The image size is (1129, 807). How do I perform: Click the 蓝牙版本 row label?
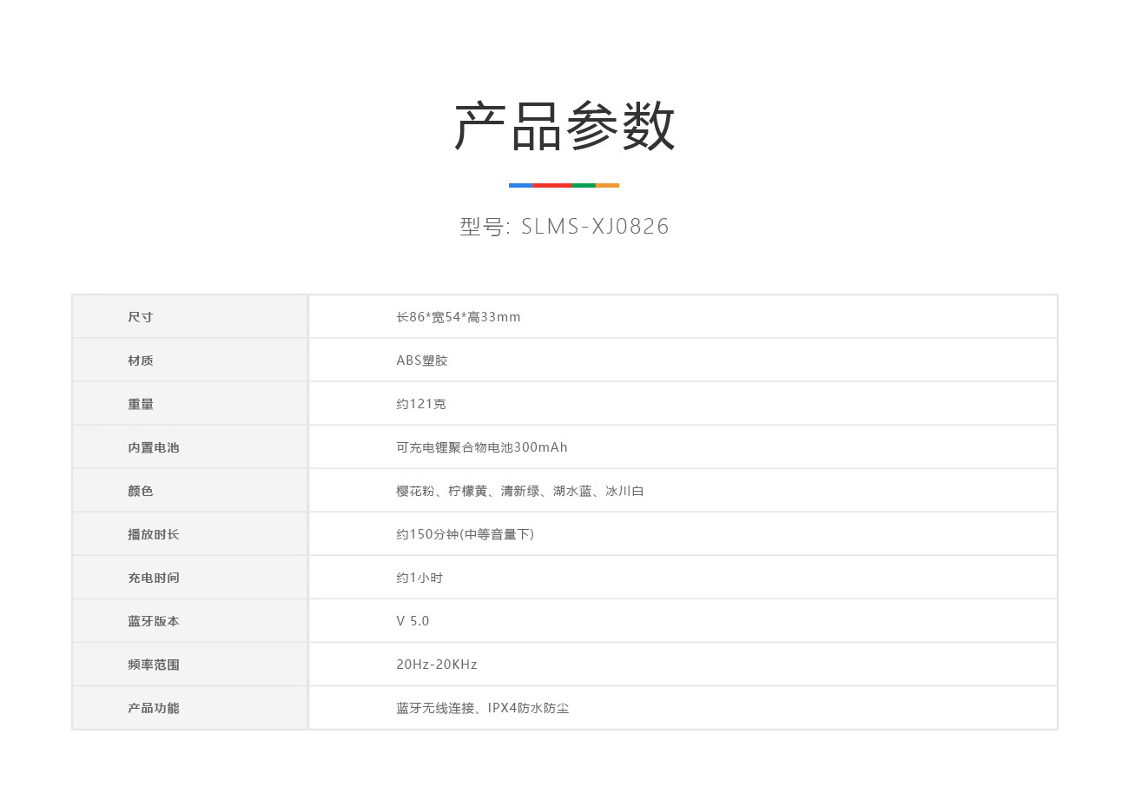pos(154,621)
